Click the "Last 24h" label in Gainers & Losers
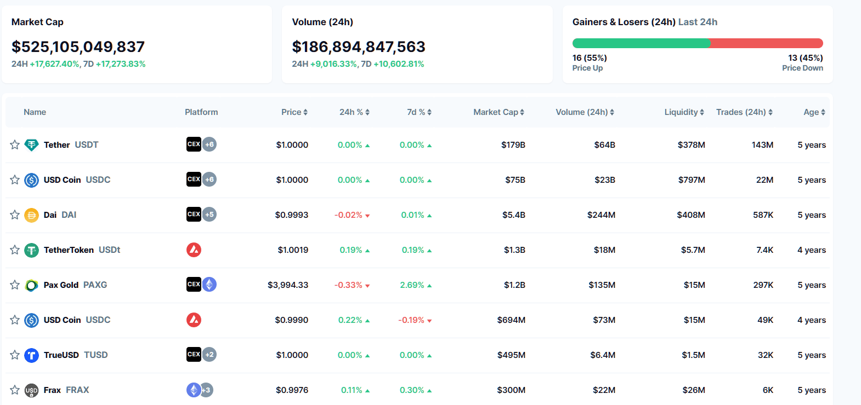This screenshot has height=405, width=861. (x=698, y=22)
